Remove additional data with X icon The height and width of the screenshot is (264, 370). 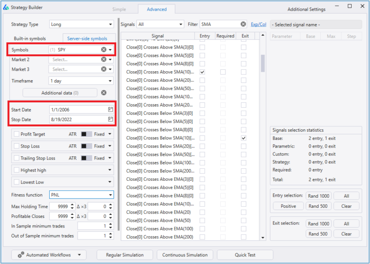(104, 93)
